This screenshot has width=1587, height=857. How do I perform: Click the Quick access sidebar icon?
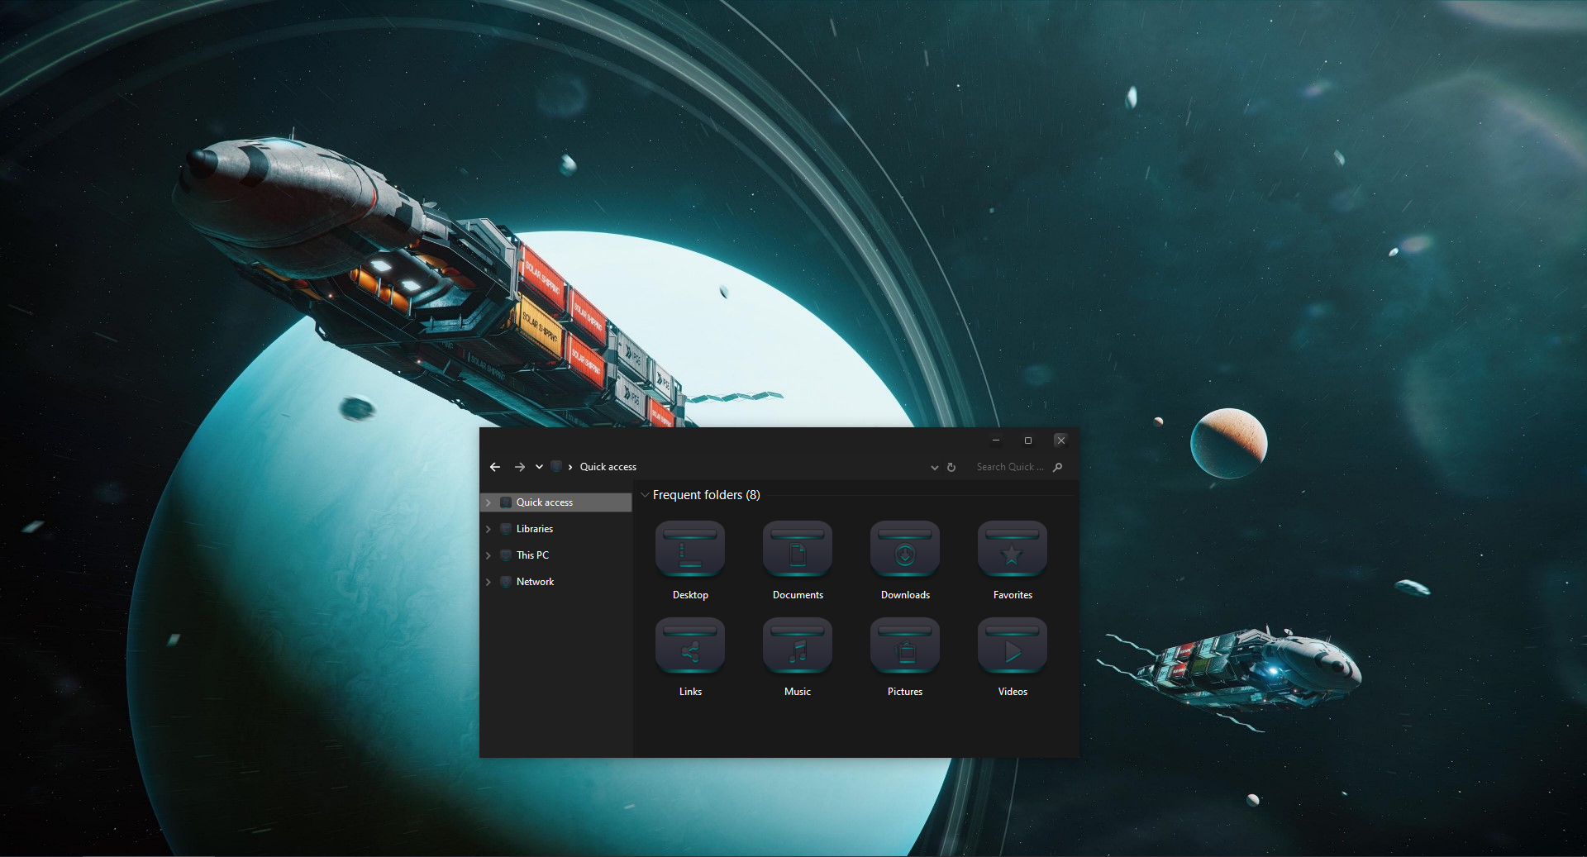click(x=506, y=502)
